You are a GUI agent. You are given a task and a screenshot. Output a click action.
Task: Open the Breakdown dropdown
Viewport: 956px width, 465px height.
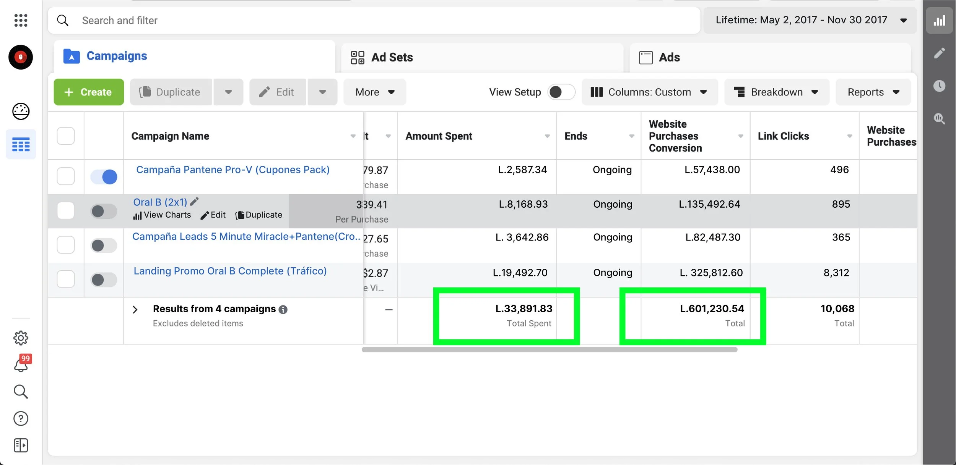[x=777, y=92]
